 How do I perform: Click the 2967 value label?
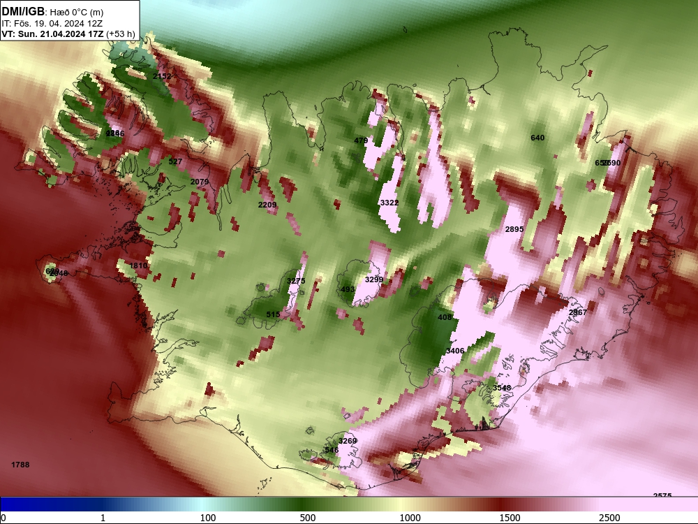click(x=578, y=312)
